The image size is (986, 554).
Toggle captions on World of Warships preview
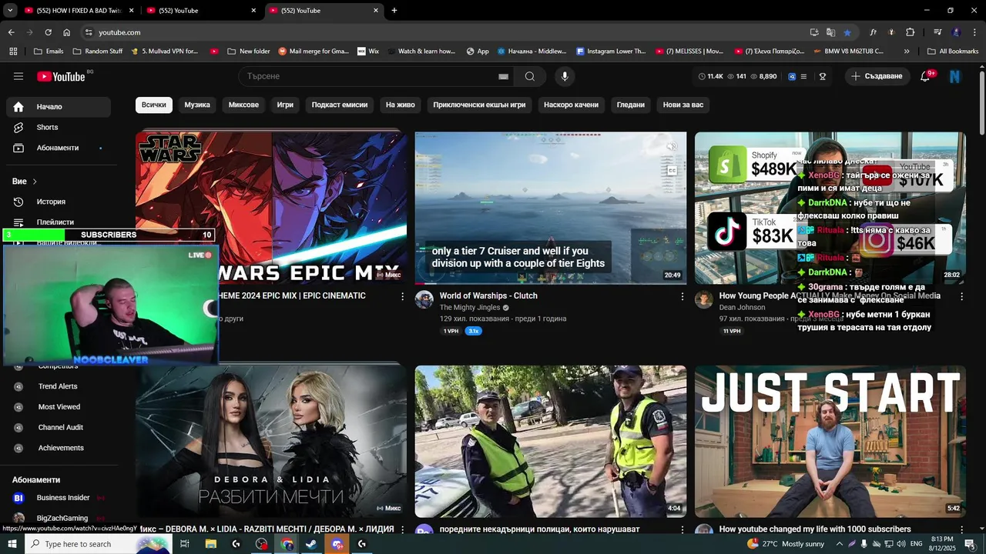[x=672, y=171]
